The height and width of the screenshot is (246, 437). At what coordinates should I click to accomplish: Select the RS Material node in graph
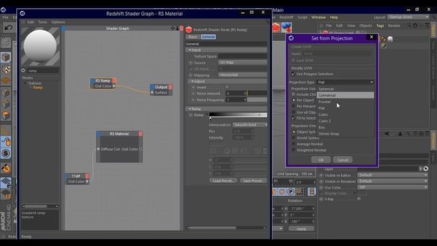point(119,146)
